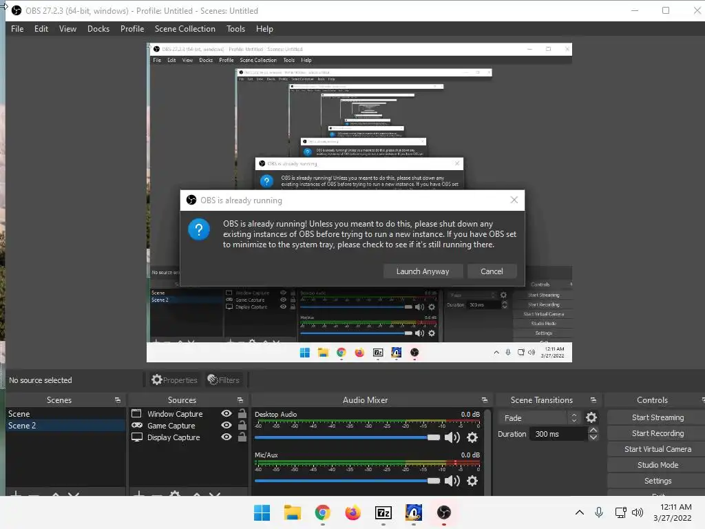Image resolution: width=705 pixels, height=529 pixels.
Task: Click the Game Capture controller icon
Action: [x=137, y=425]
